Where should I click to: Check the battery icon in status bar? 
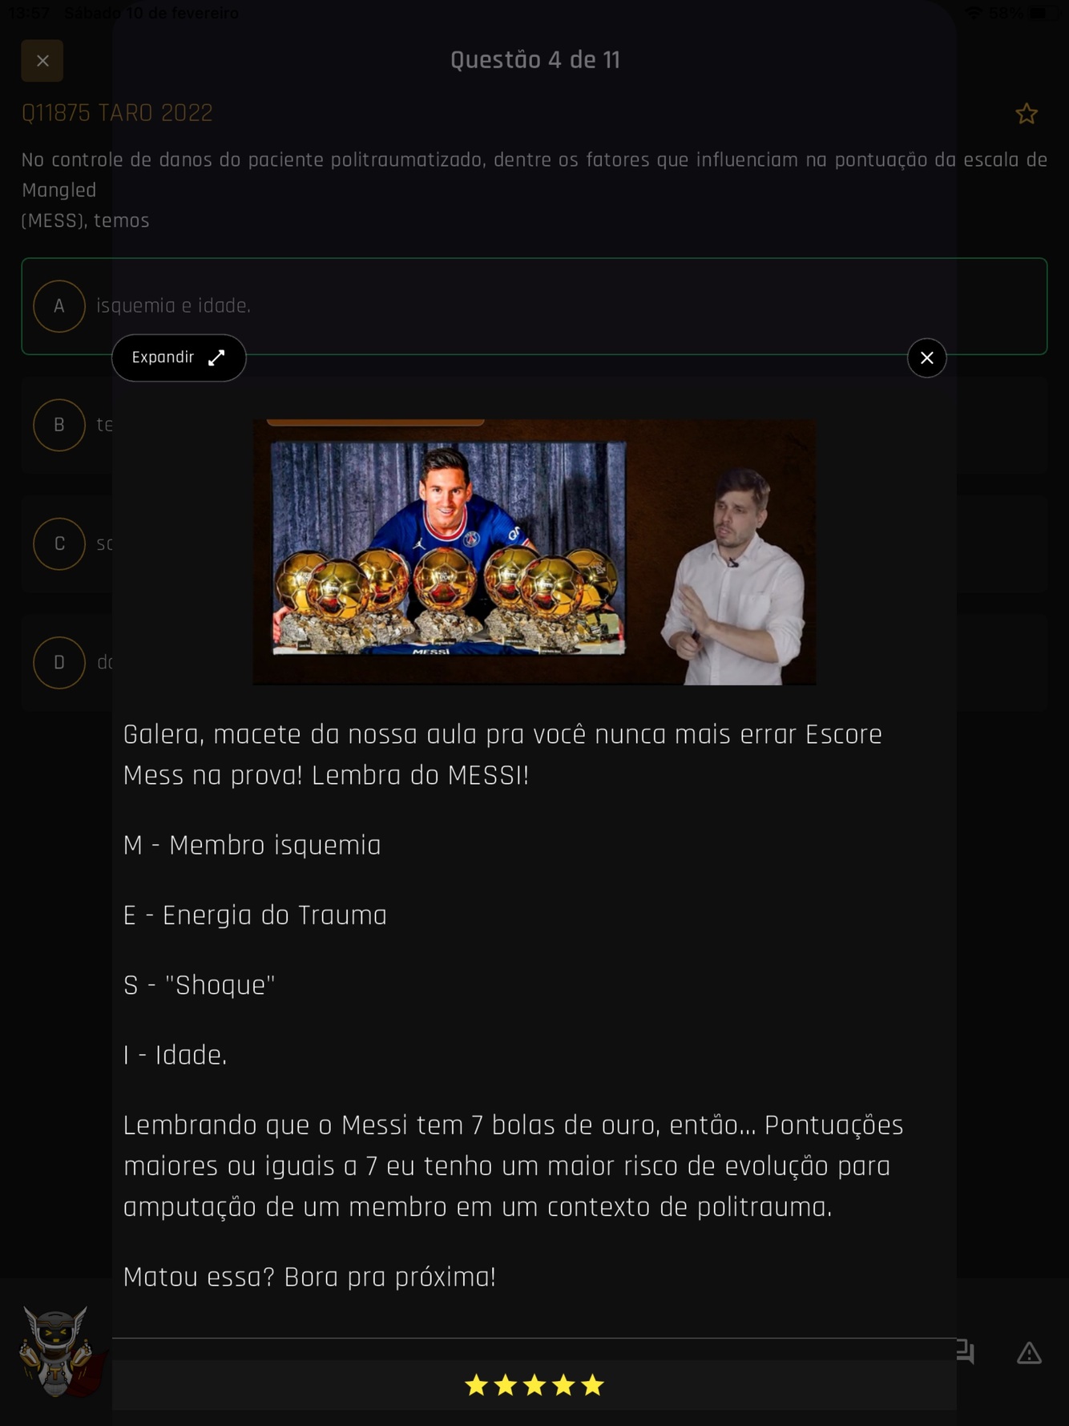1039,13
